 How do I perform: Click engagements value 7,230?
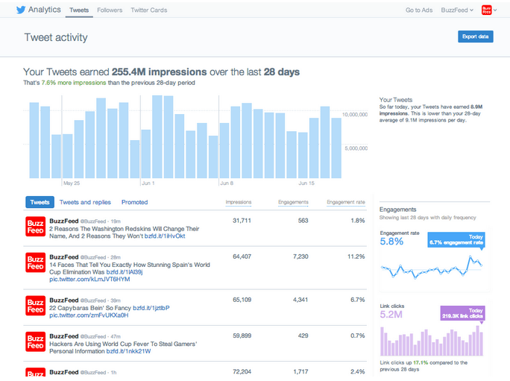[300, 256]
